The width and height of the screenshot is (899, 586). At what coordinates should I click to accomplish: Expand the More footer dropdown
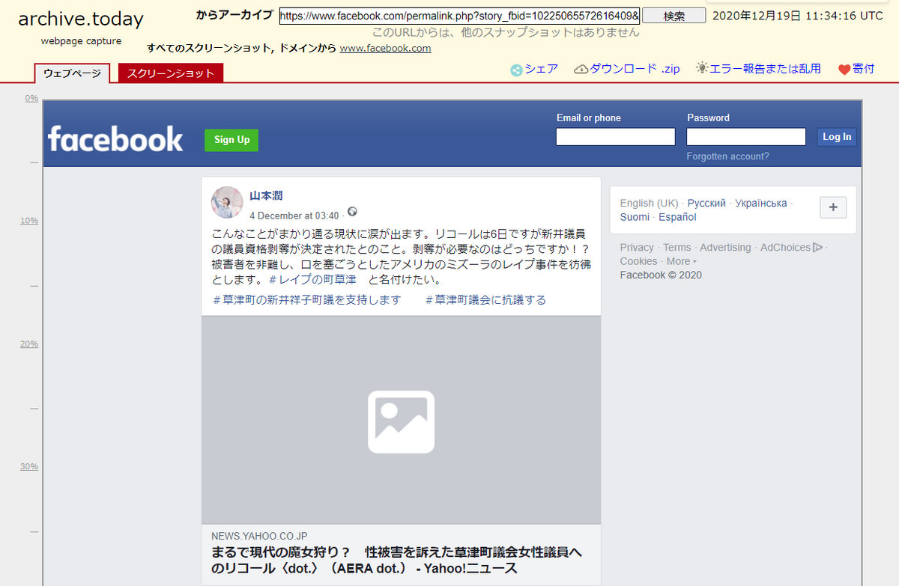[681, 261]
